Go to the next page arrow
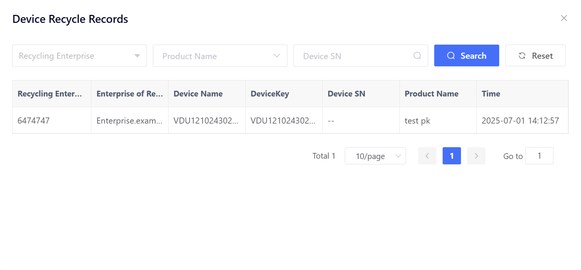Screen dimensions: 581x270 [x=476, y=156]
